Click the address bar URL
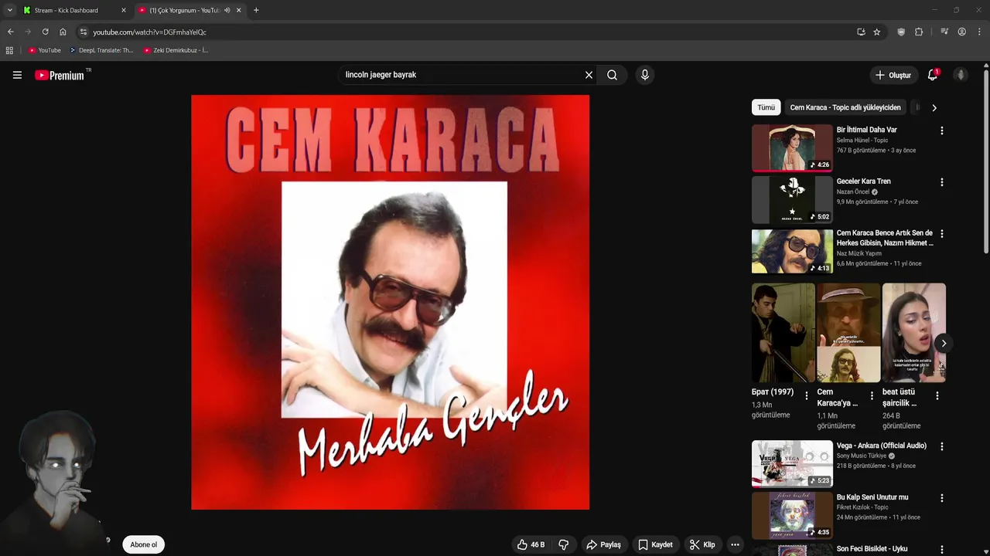The height and width of the screenshot is (556, 990). coord(149,32)
